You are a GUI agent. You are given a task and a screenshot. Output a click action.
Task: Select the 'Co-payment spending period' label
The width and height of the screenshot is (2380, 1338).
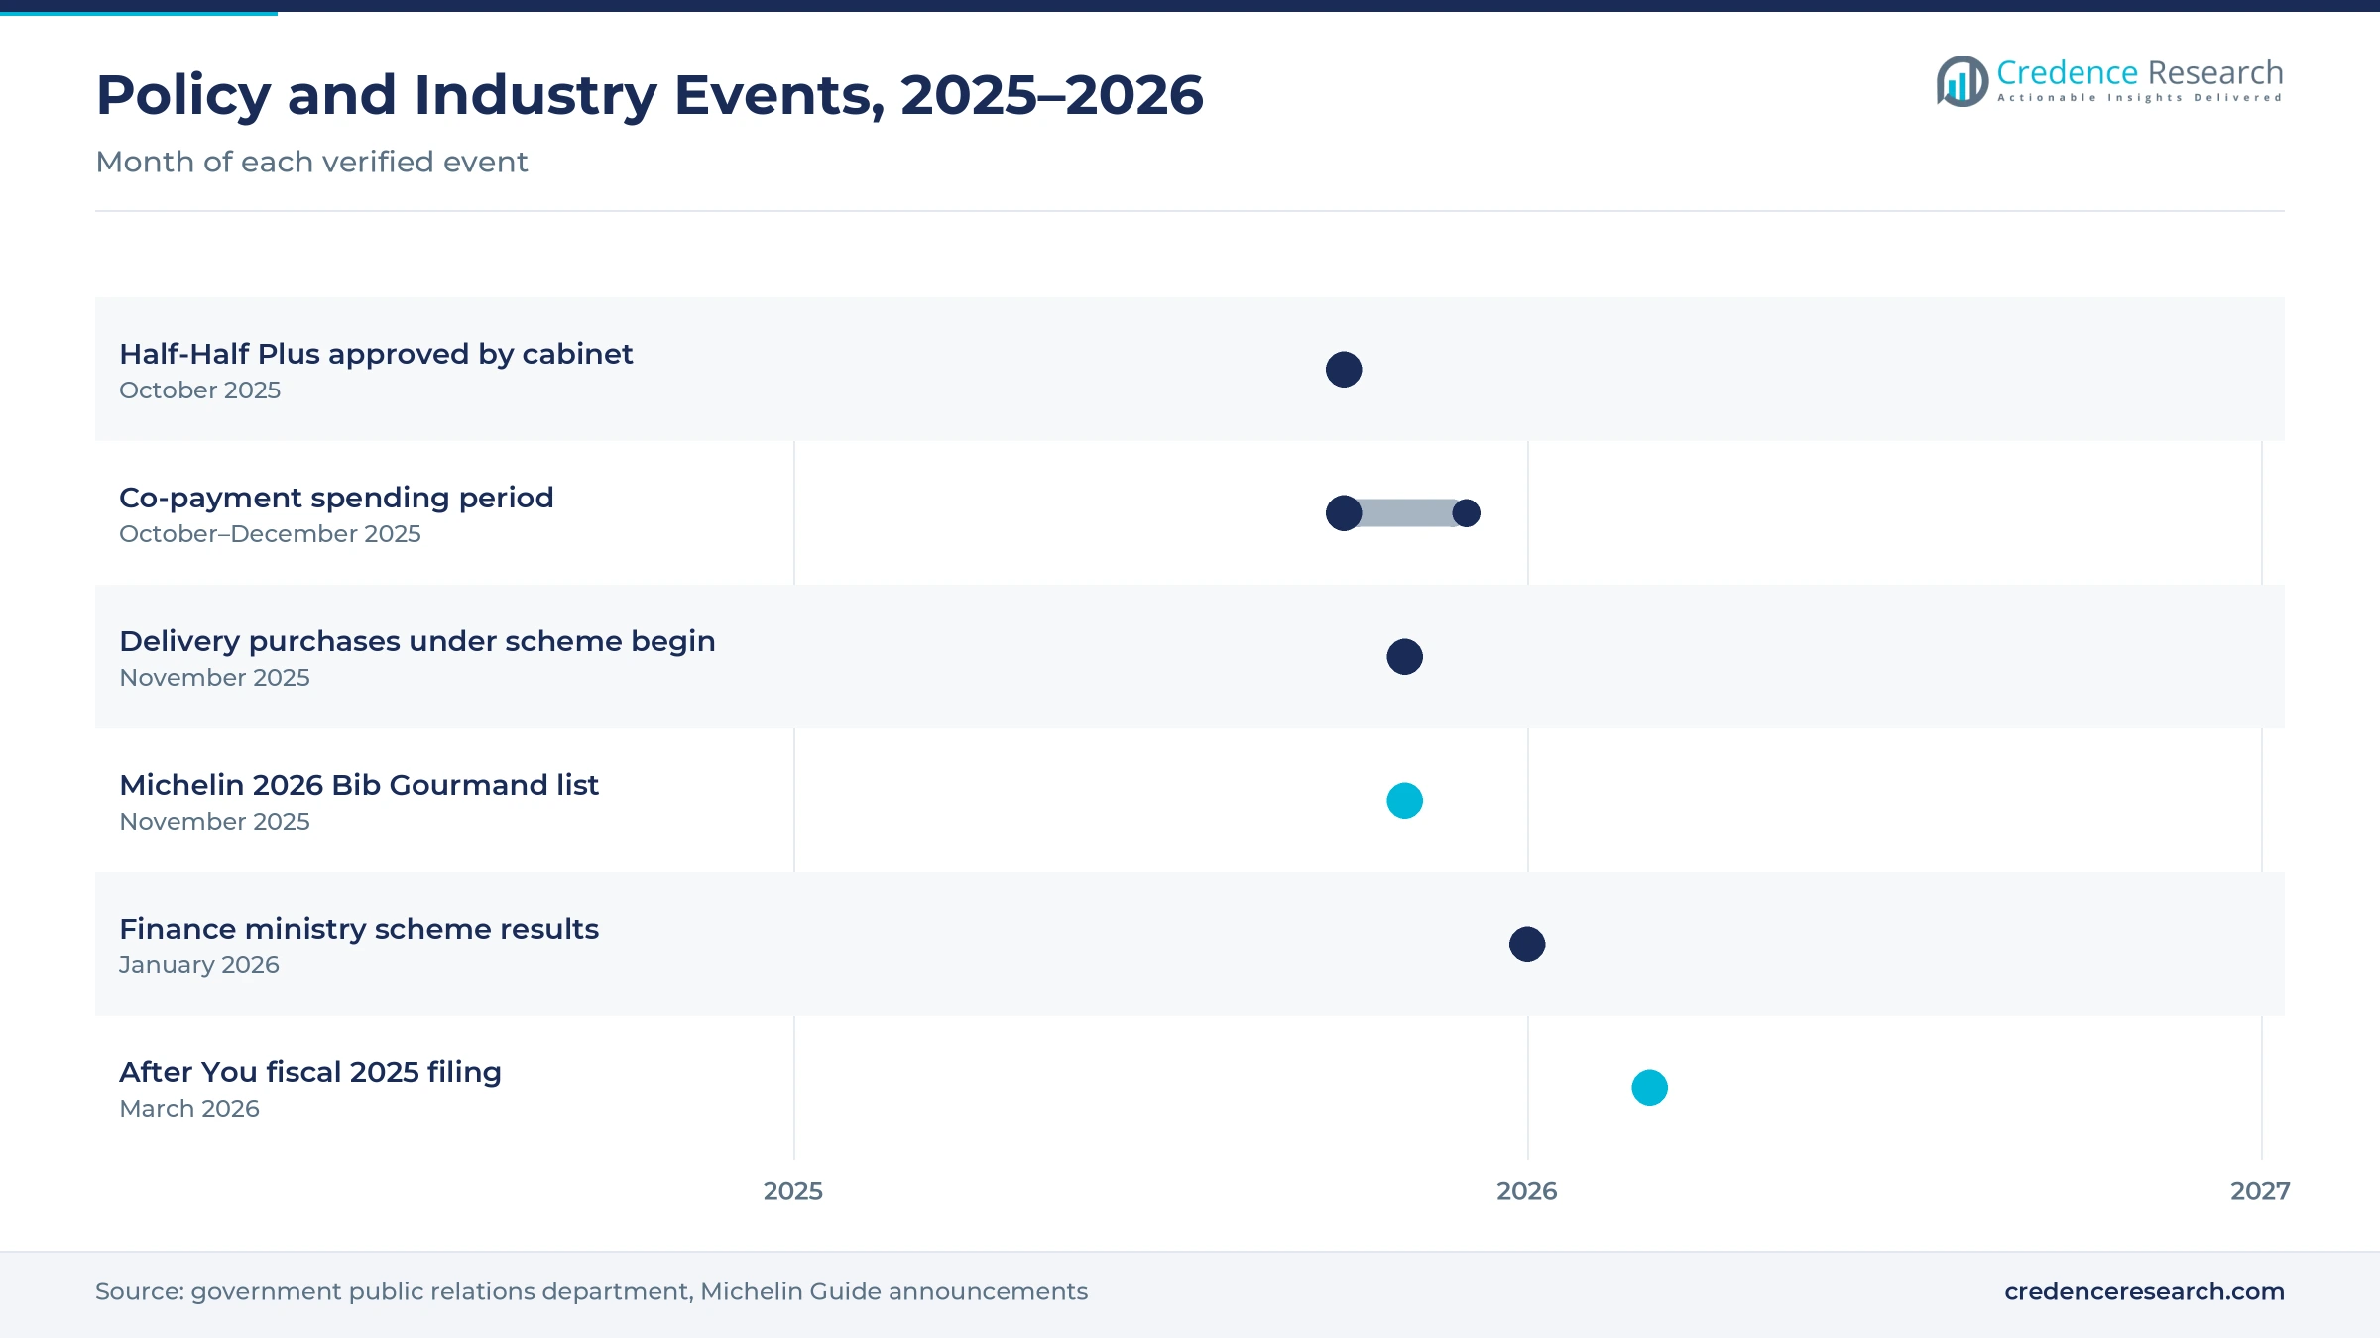(x=336, y=498)
